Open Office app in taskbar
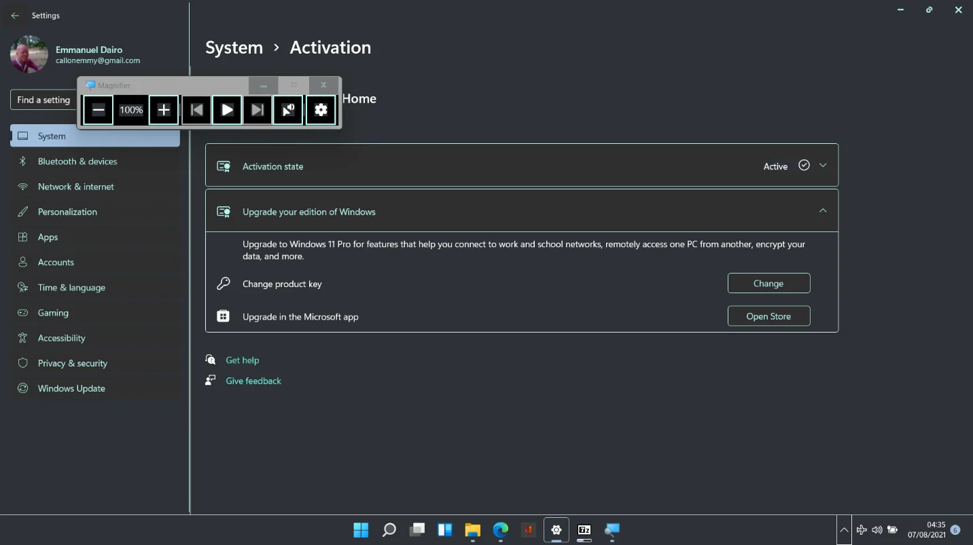Viewport: 973px width, 545px height. click(x=529, y=530)
